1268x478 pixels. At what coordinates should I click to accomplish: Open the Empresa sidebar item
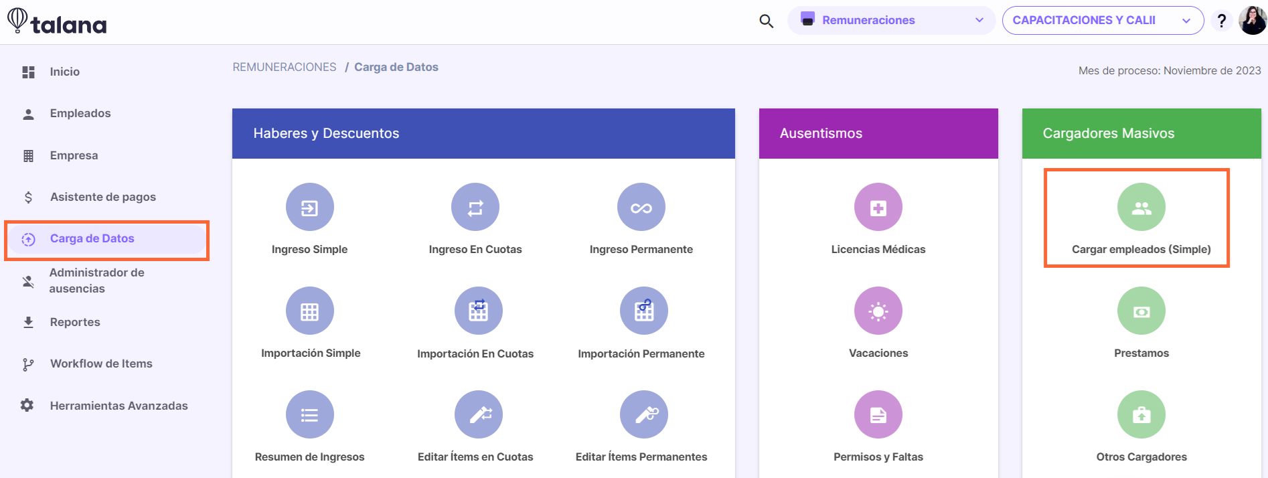pyautogui.click(x=74, y=155)
